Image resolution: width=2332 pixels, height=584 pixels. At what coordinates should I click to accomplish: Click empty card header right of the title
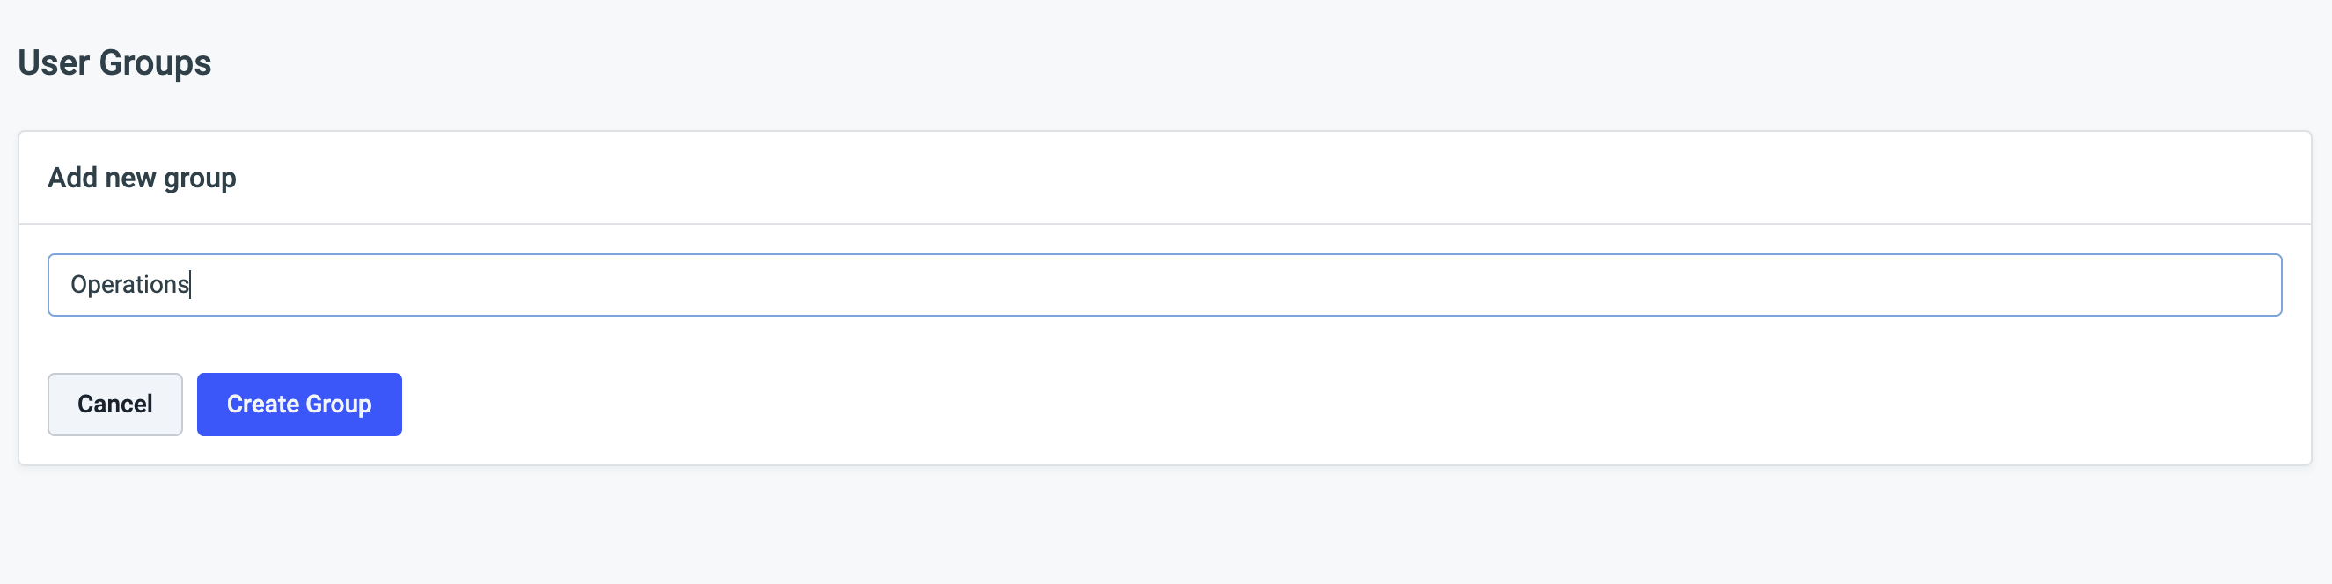tap(1267, 178)
